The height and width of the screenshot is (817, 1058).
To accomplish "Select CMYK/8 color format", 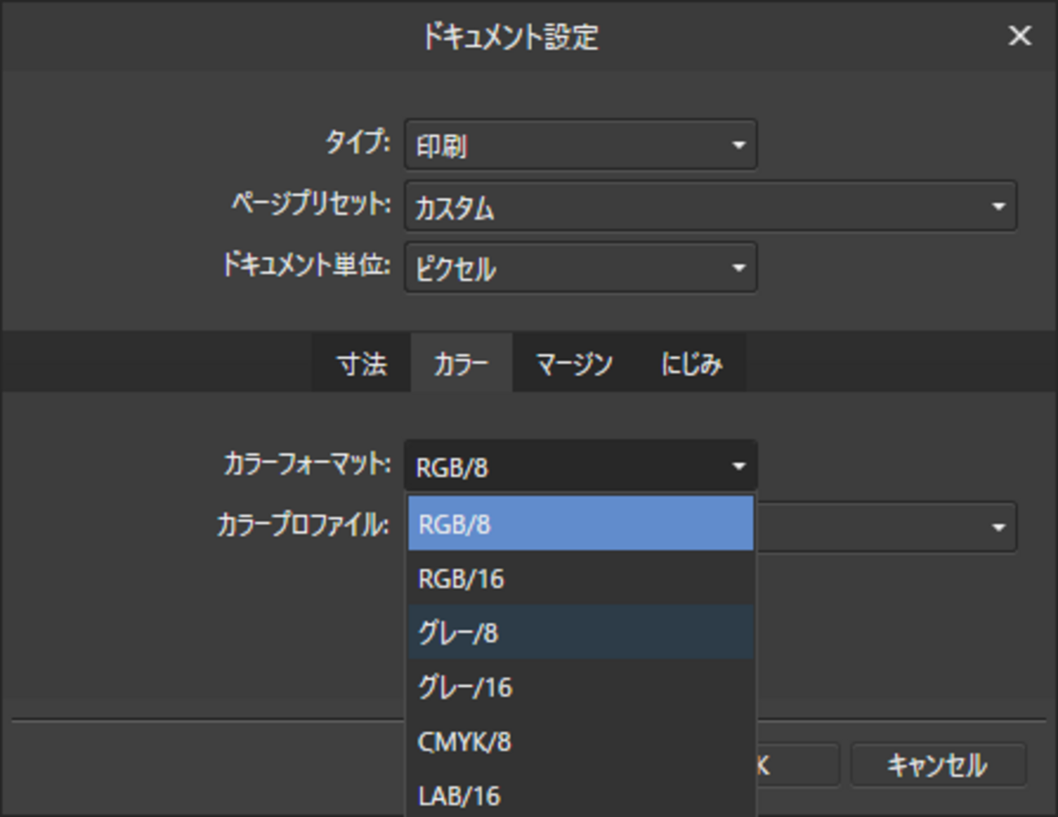I will click(x=579, y=741).
